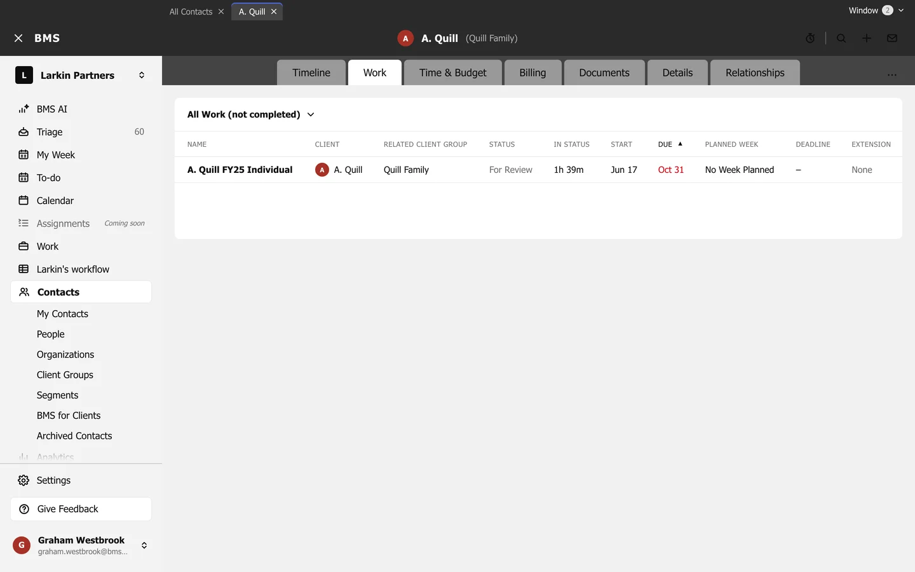The height and width of the screenshot is (572, 915).
Task: Open the Documents tab
Action: 604,72
